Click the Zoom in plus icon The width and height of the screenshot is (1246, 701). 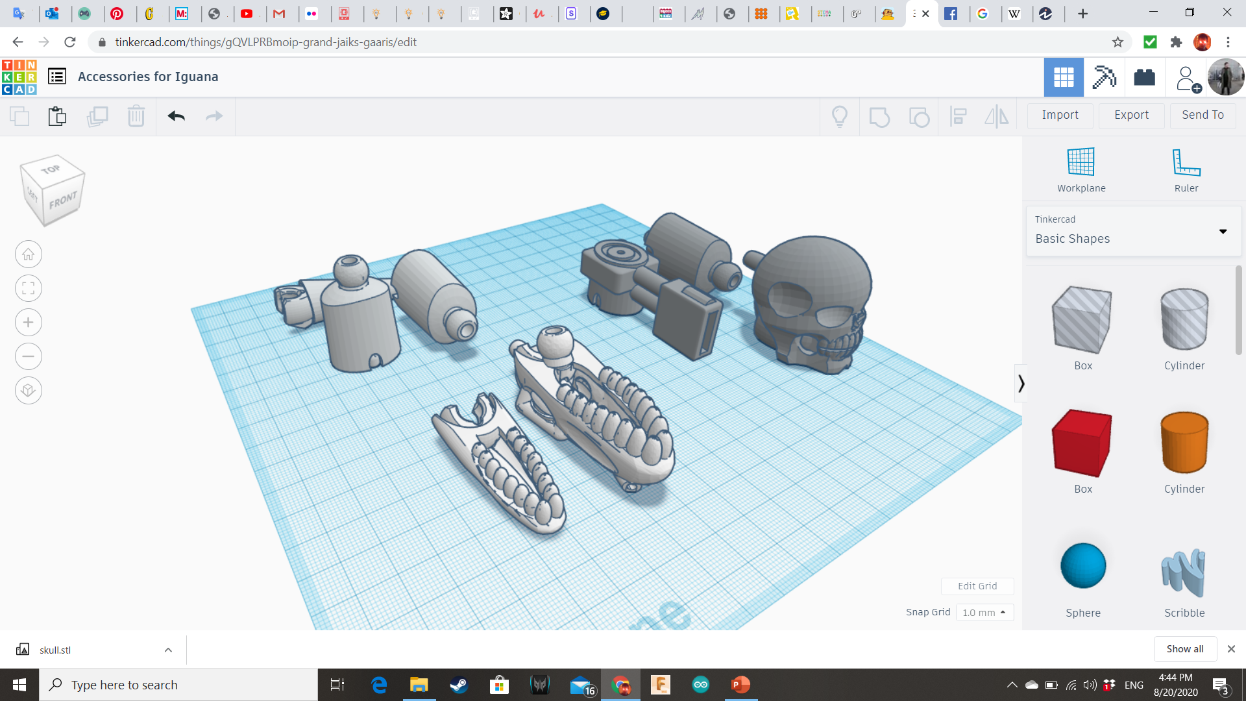pos(29,323)
